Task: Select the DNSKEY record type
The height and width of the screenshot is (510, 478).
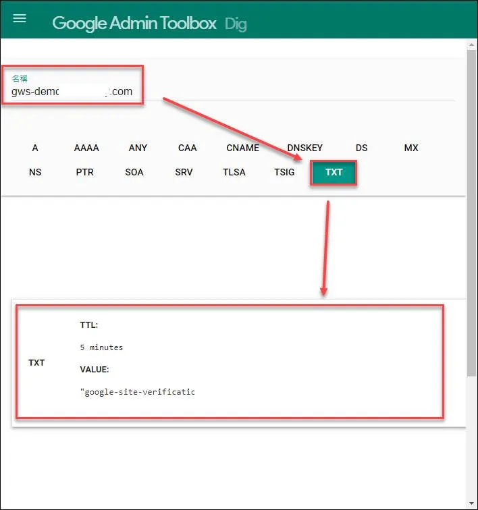Action: tap(304, 148)
